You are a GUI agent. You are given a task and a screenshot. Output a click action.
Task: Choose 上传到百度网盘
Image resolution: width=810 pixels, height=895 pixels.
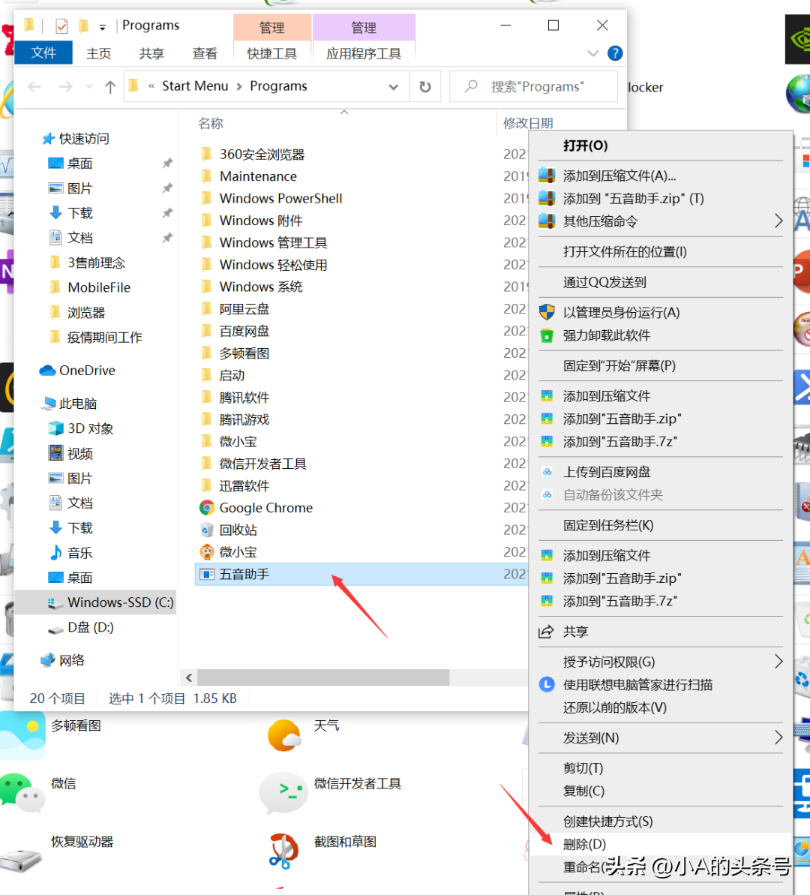tap(661, 472)
